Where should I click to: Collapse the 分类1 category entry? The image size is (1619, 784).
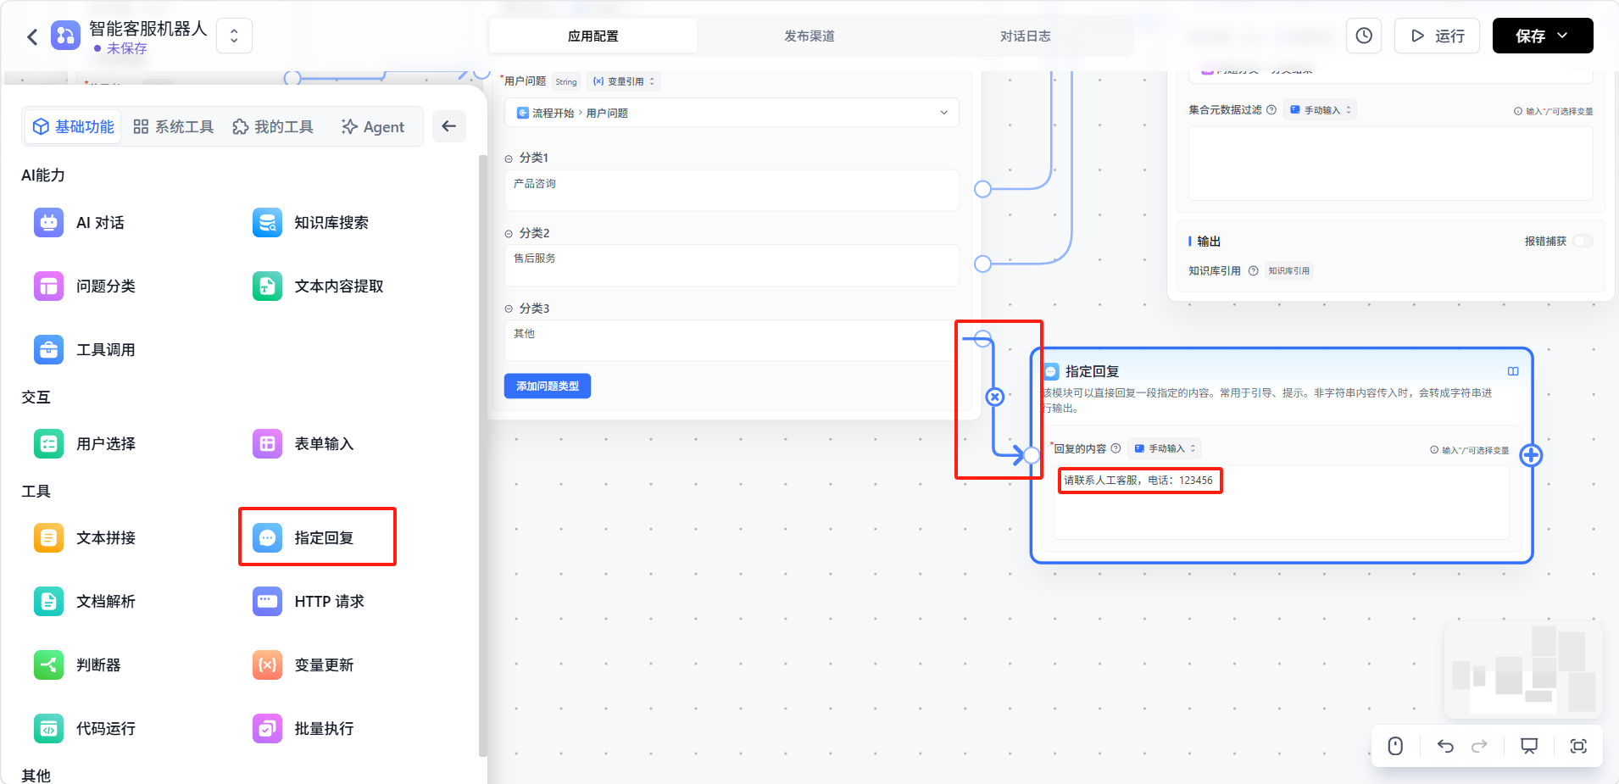(509, 158)
